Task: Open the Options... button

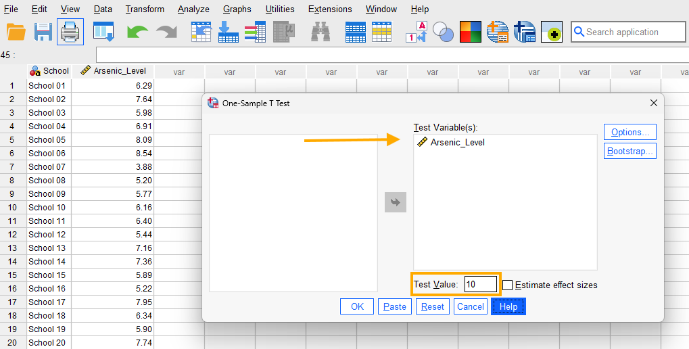Action: [x=629, y=132]
